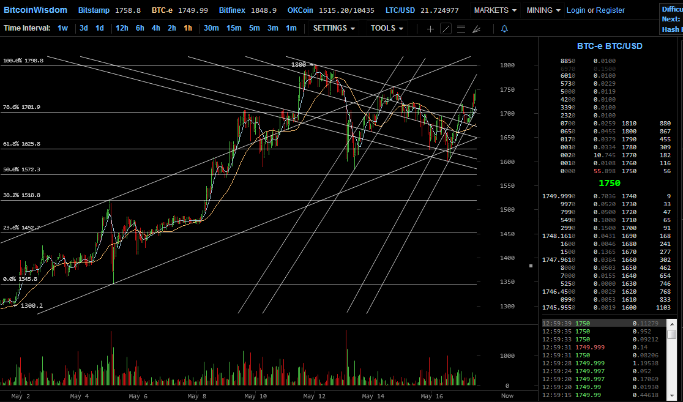Open the Bitstamp market link
Viewport: 683px width, 402px height.
(x=94, y=10)
